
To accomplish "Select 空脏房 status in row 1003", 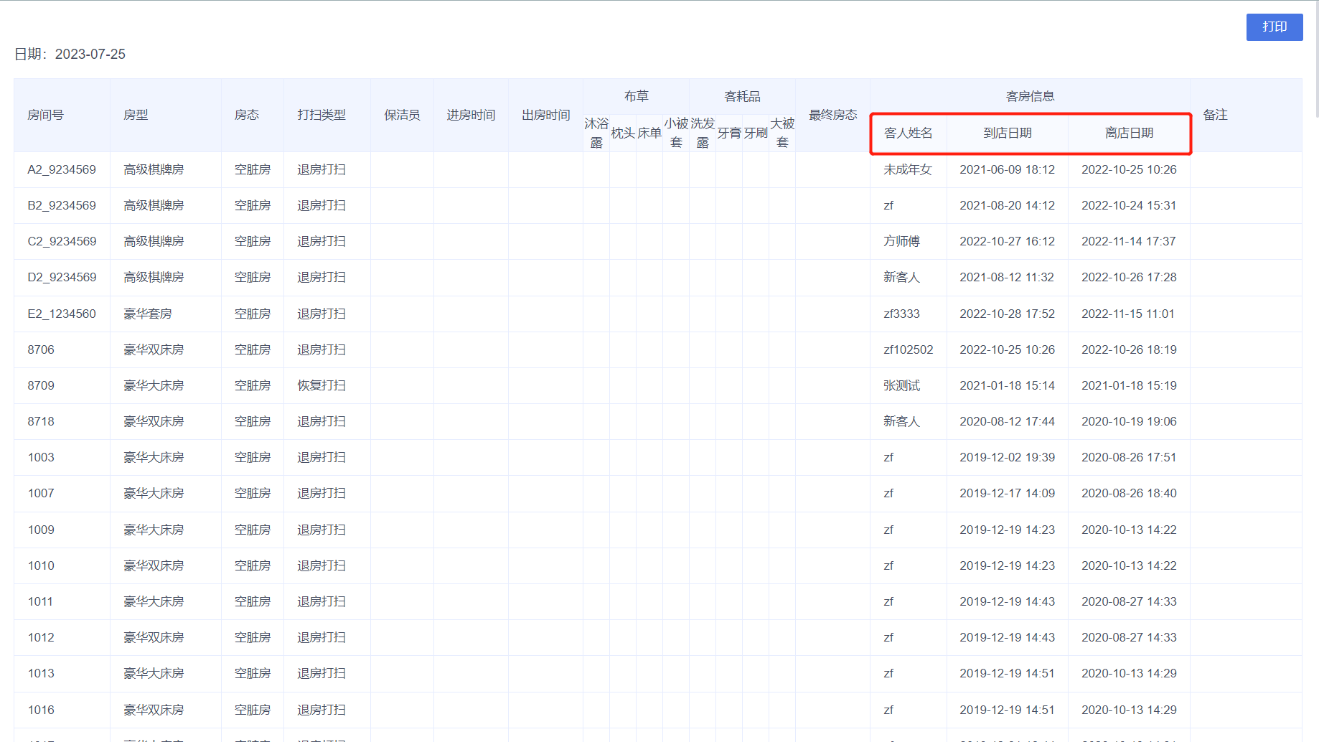I will (253, 457).
